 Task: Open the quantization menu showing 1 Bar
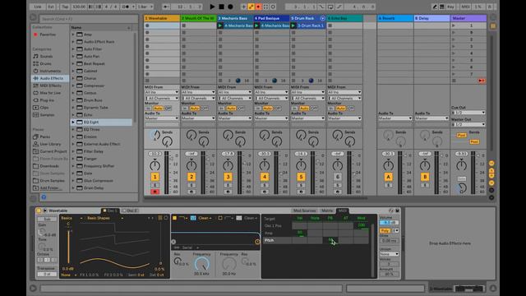click(x=145, y=7)
